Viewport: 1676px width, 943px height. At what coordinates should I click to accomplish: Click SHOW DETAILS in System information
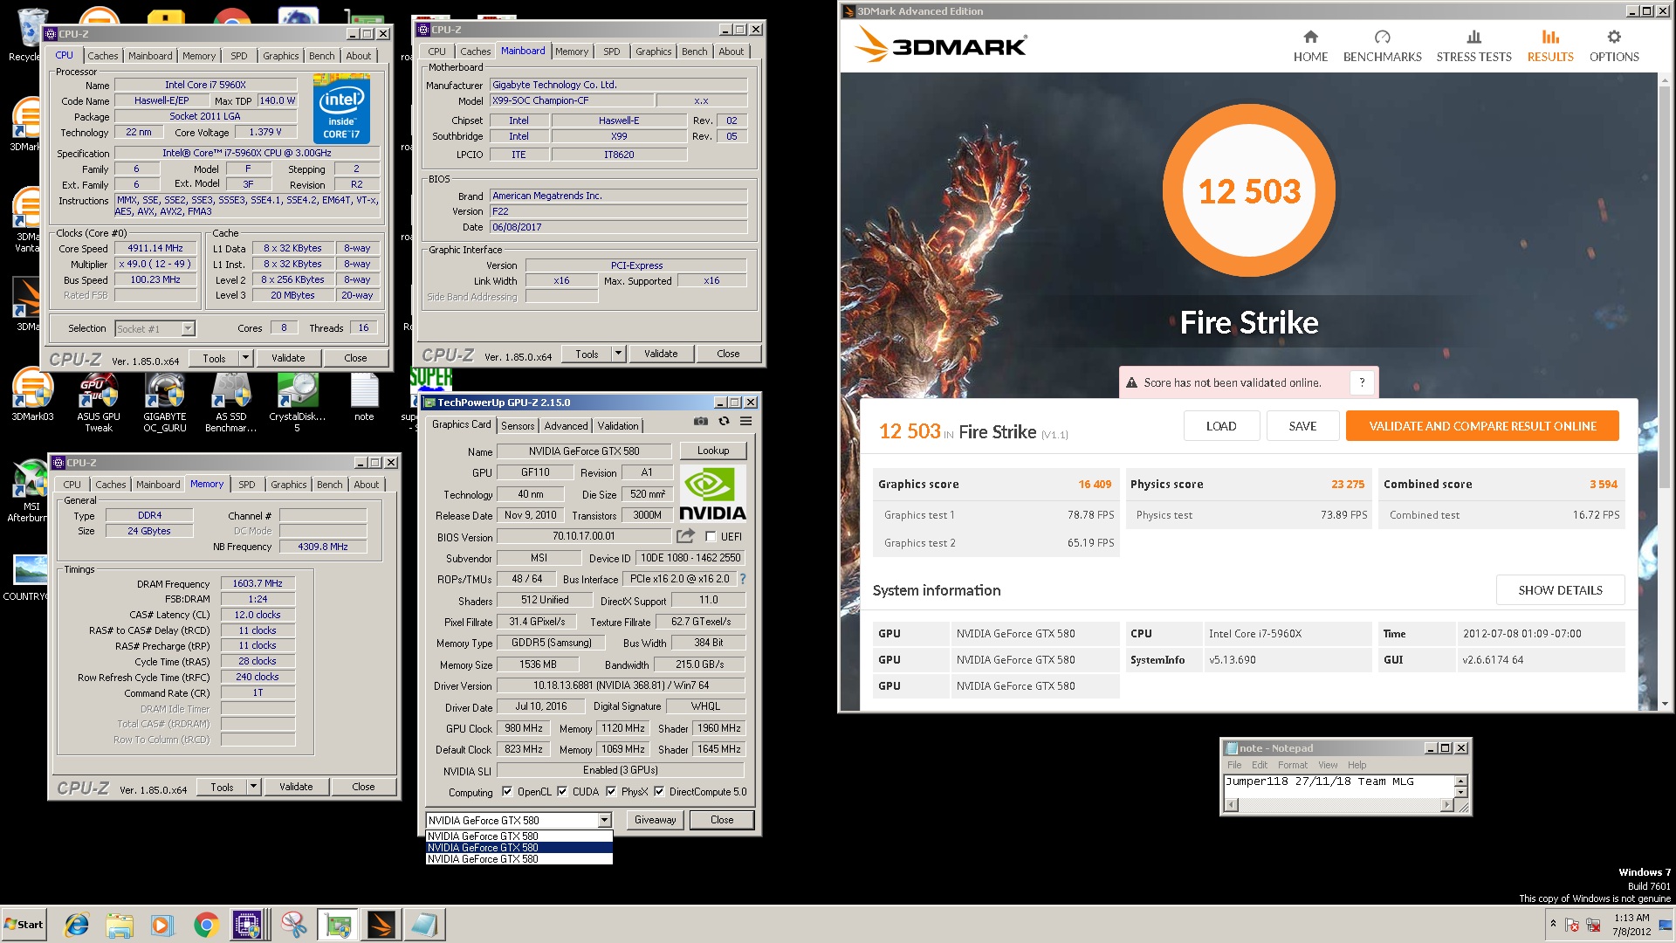tap(1560, 590)
